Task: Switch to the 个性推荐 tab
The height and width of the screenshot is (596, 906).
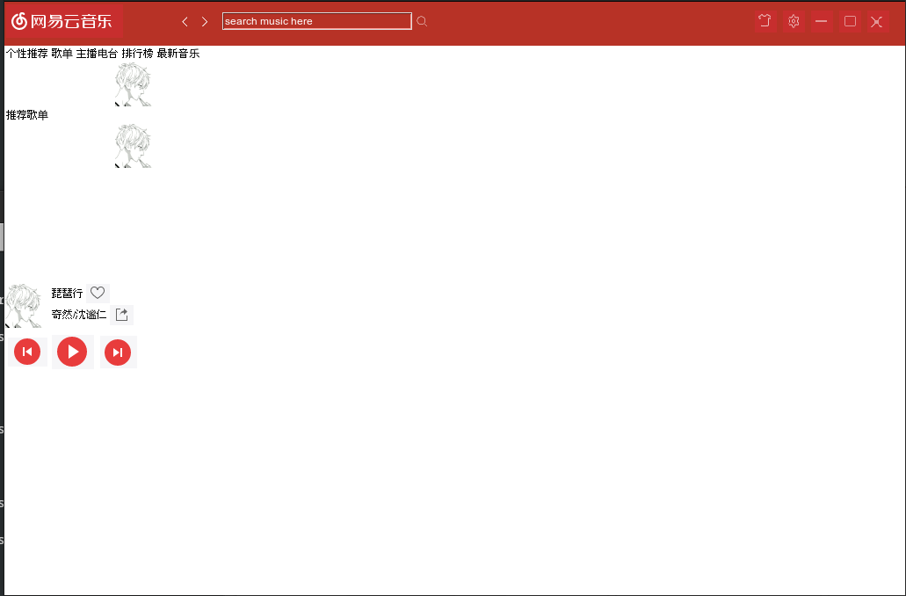Action: (25, 53)
